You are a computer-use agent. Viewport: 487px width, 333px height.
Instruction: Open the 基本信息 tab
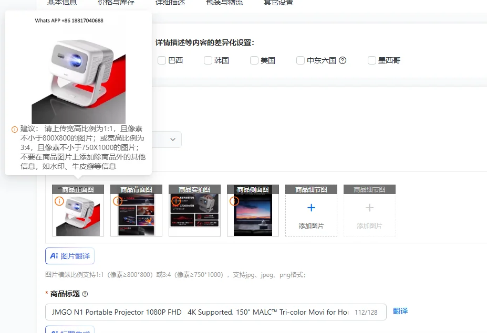point(62,3)
